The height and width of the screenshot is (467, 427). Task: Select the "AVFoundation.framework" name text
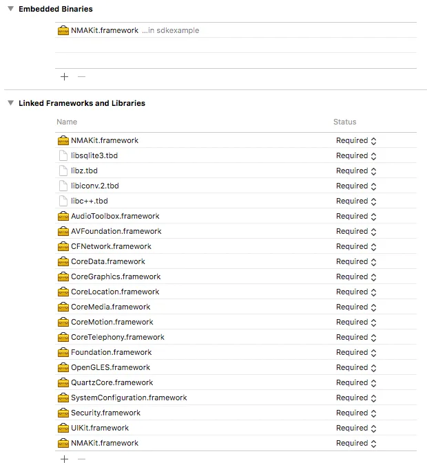tap(116, 231)
